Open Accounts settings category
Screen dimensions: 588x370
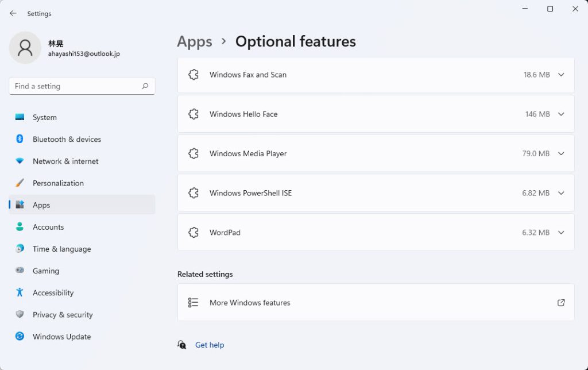point(82,226)
